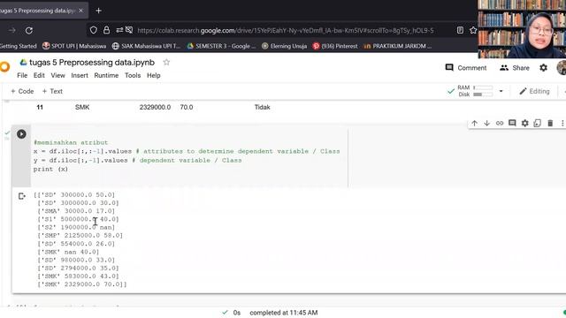
Task: Expand the RAM Disk dropdown arrow
Action: pyautogui.click(x=501, y=91)
